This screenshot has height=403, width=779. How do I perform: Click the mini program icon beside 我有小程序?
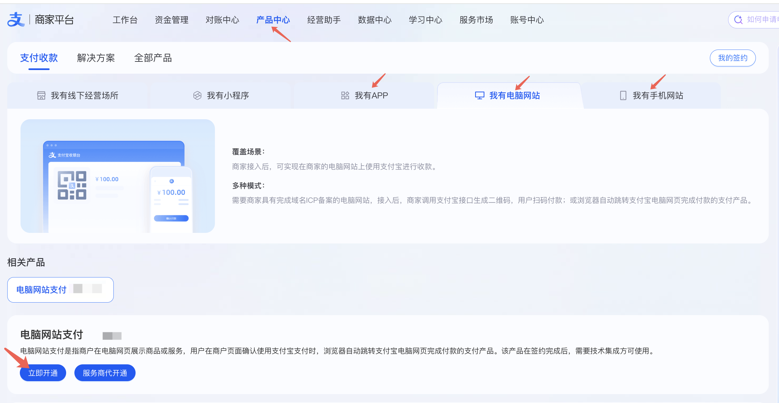click(x=197, y=95)
